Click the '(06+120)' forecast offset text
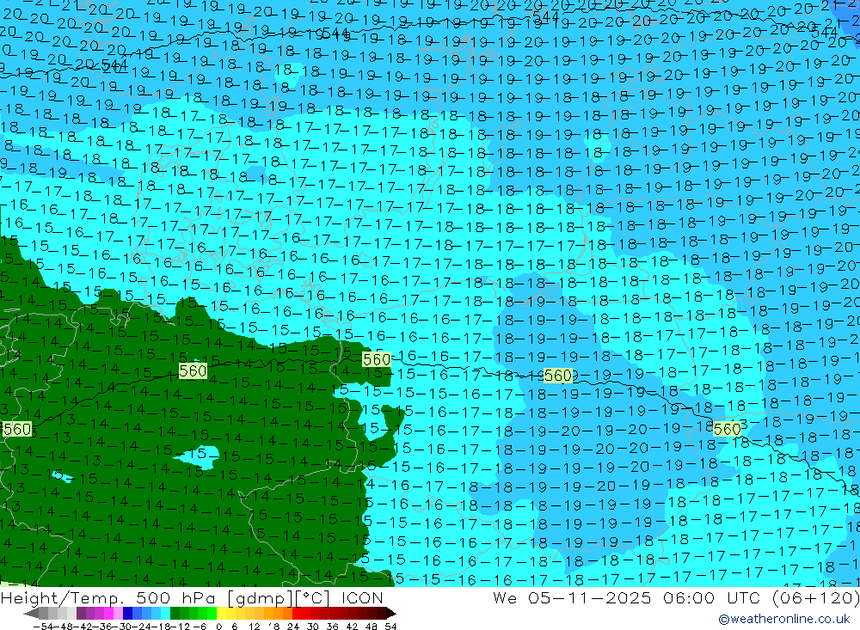The width and height of the screenshot is (860, 630). pos(815,597)
